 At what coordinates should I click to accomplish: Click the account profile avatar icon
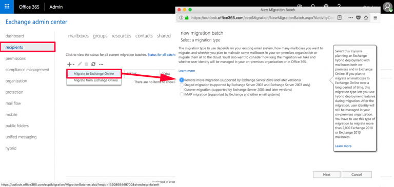[x=387, y=7]
